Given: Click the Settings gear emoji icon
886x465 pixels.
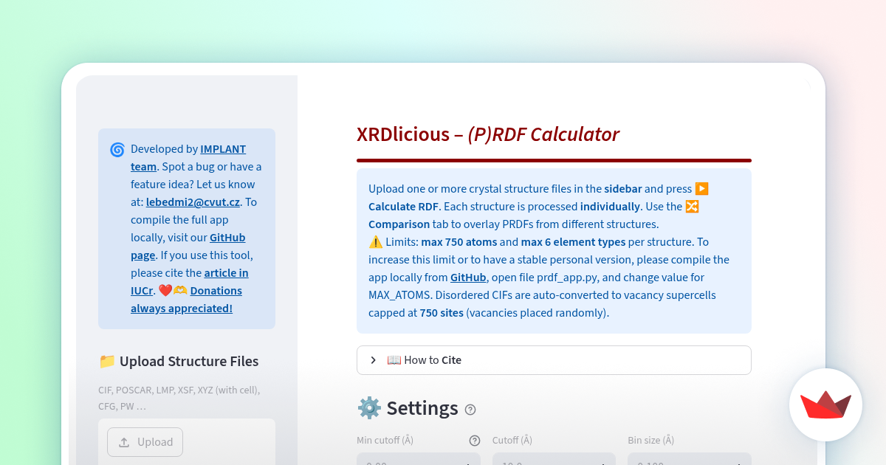Looking at the screenshot, I should (x=369, y=408).
